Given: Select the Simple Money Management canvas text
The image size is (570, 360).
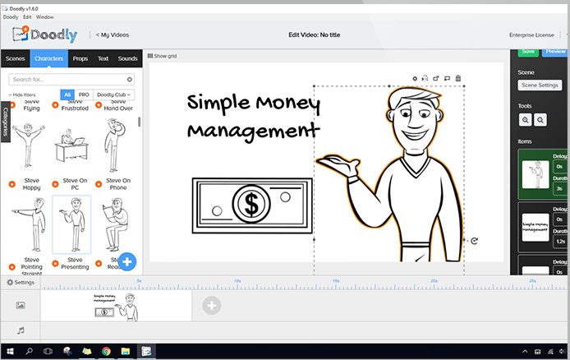Looking at the screenshot, I should 253,117.
